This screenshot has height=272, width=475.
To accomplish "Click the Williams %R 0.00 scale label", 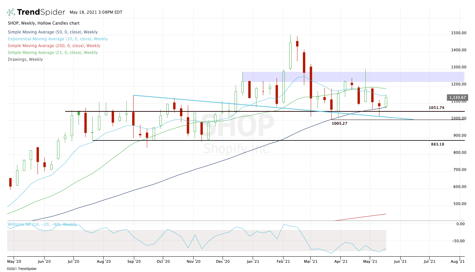I will tap(461, 224).
